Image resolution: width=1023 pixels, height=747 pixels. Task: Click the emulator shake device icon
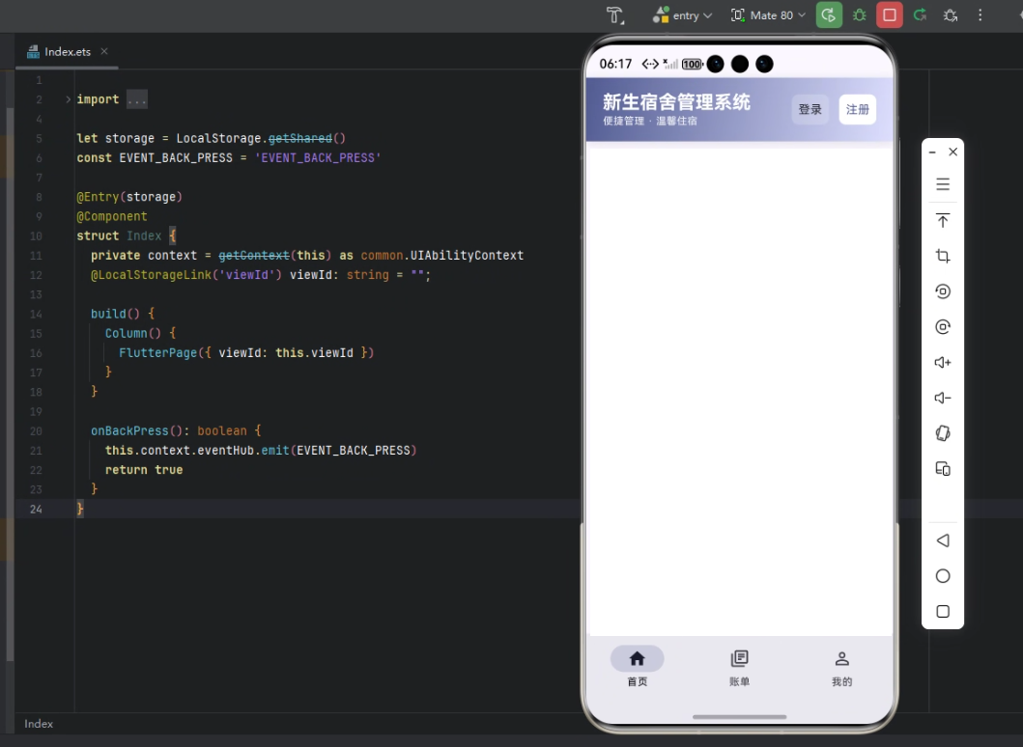[x=943, y=433]
